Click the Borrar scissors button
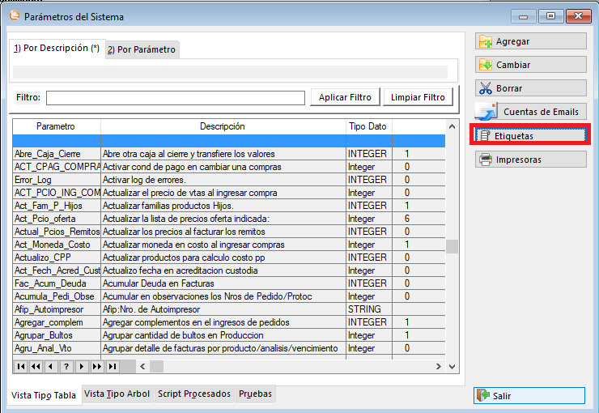The image size is (599, 413). (530, 88)
